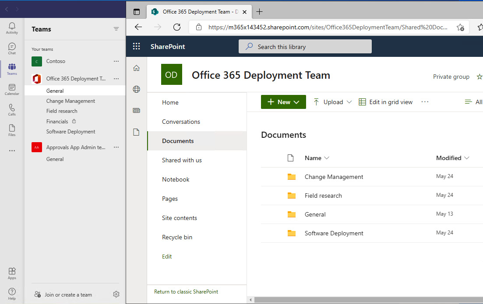Open Chat in the Teams rail

click(x=12, y=49)
